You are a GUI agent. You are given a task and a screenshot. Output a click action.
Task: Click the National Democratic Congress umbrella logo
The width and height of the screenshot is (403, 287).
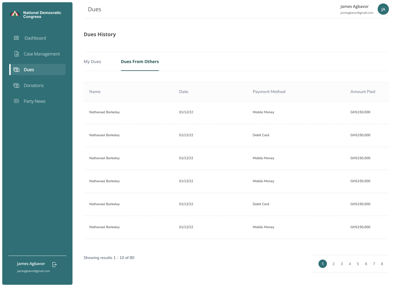pos(15,14)
